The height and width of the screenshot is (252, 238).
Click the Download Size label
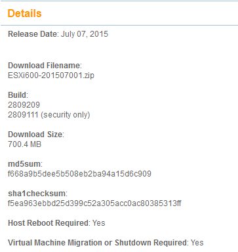point(35,135)
